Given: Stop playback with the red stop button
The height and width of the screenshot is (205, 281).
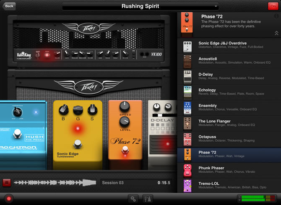Looking at the screenshot, I should 7,183.
